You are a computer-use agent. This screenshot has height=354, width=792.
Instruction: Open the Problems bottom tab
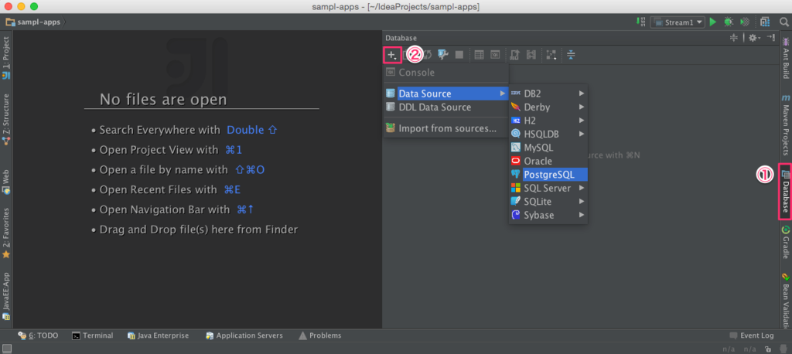[x=320, y=335]
